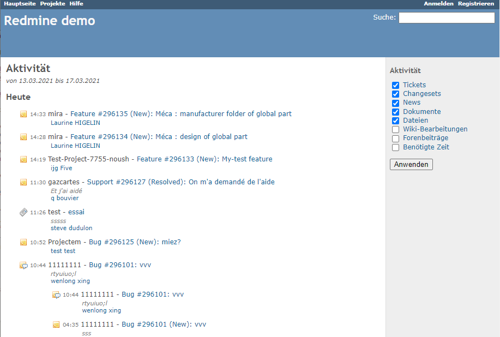The width and height of the screenshot is (500, 337).
Task: Uncheck the Tickets checkbox
Action: tap(395, 85)
